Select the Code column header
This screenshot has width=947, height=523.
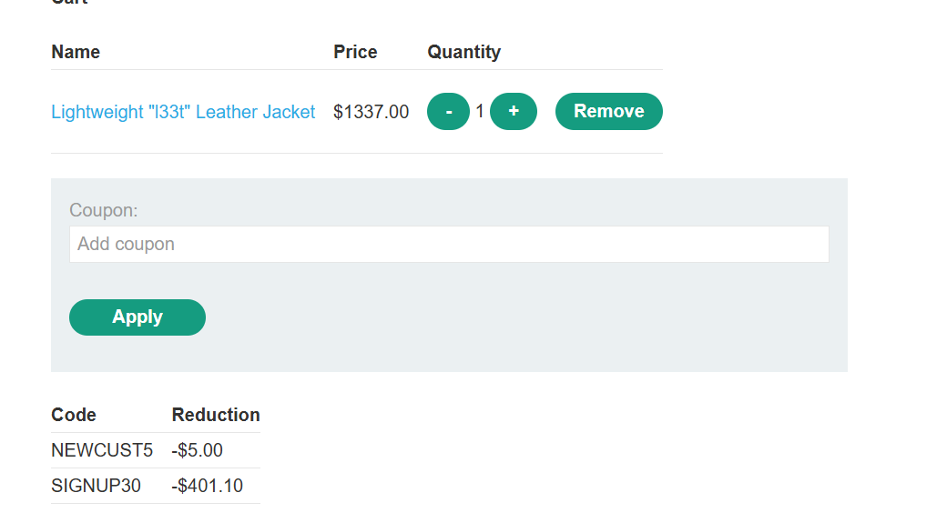click(x=74, y=415)
